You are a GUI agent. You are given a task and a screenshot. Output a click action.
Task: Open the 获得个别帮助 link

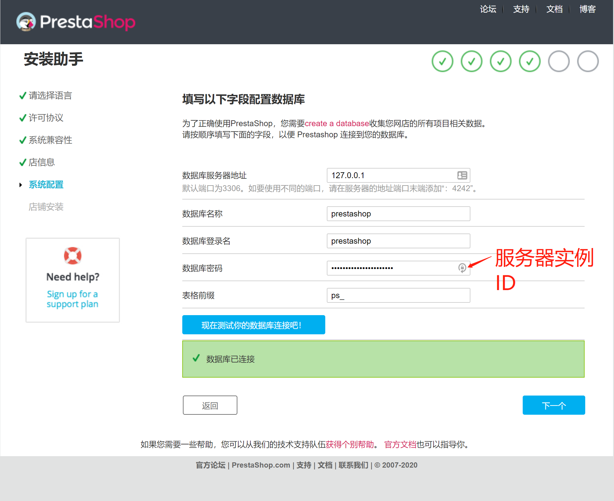[350, 444]
